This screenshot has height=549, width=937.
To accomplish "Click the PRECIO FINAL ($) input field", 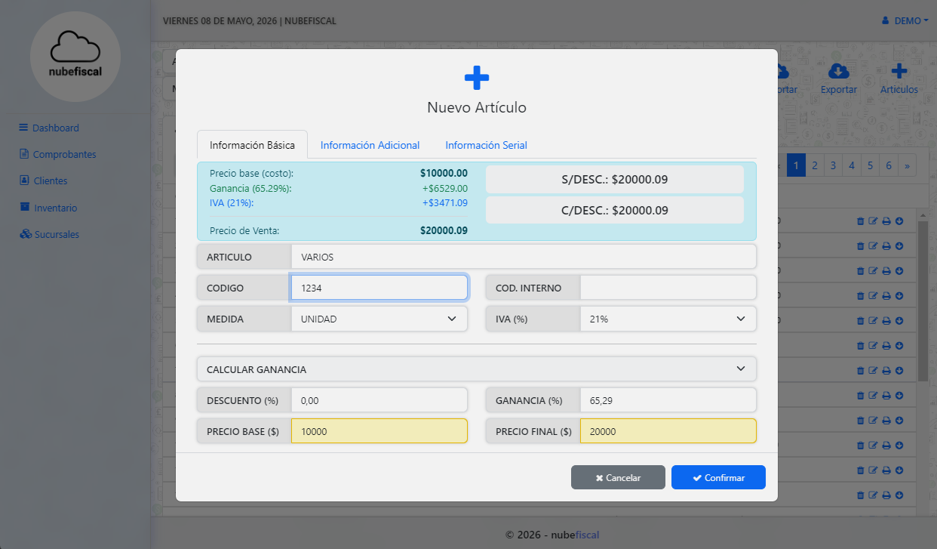I will (668, 431).
